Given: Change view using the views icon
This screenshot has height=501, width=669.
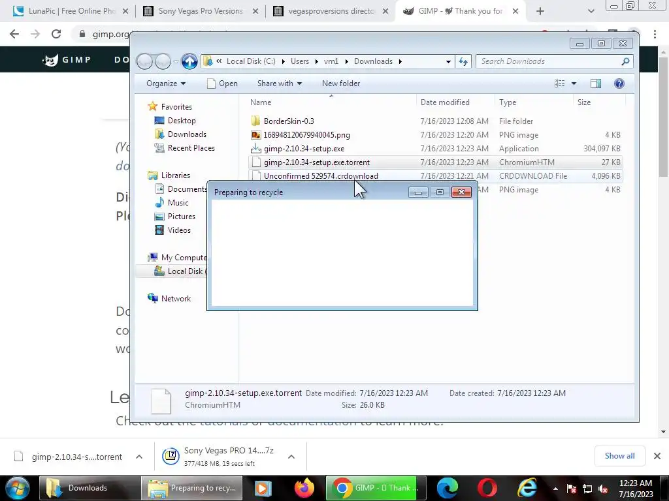Looking at the screenshot, I should point(559,83).
